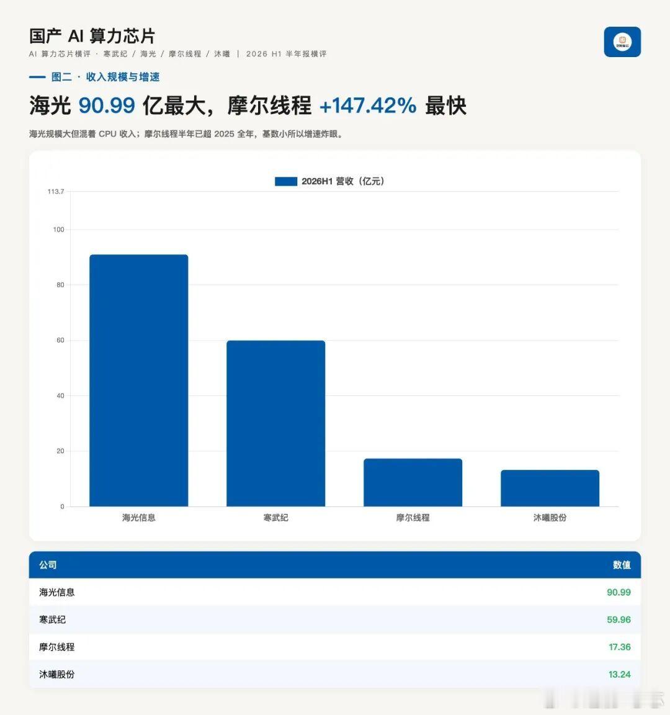This screenshot has width=670, height=715.
Task: Select the 沐曦股份 bar in the chart
Action: pyautogui.click(x=550, y=488)
